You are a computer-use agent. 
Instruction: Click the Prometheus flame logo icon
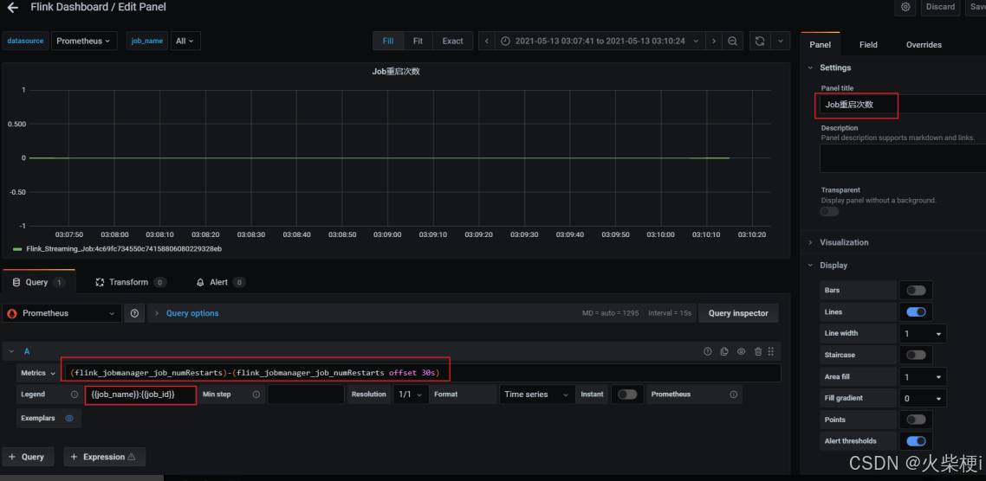tap(12, 313)
